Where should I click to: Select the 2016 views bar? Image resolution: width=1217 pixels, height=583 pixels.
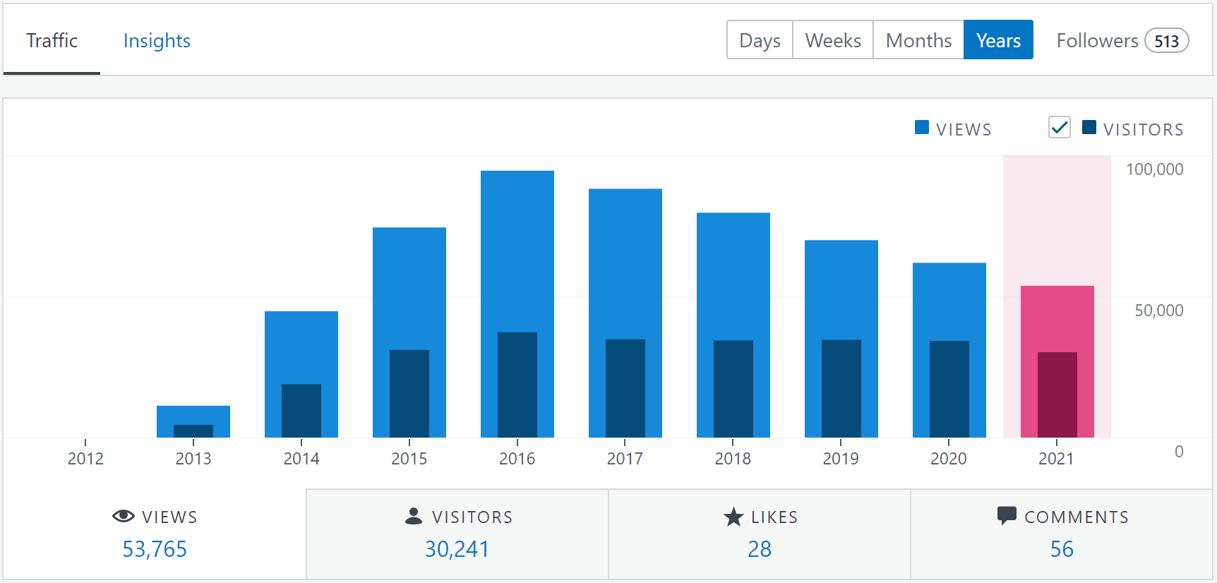[517, 247]
